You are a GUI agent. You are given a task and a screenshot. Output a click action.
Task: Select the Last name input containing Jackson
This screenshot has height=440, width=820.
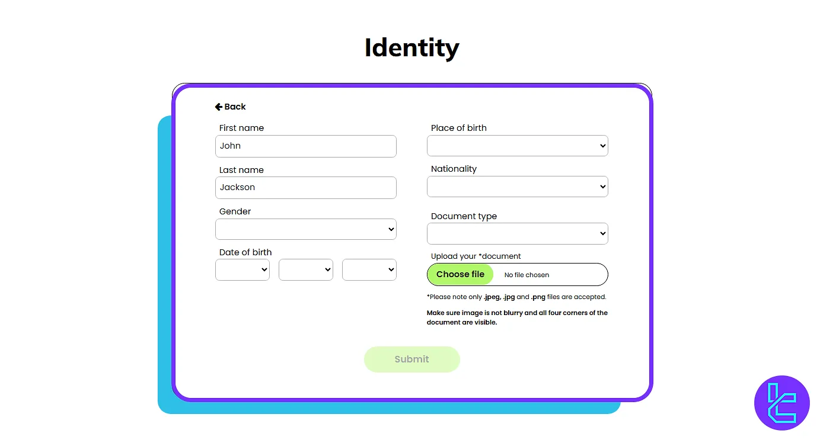click(306, 188)
